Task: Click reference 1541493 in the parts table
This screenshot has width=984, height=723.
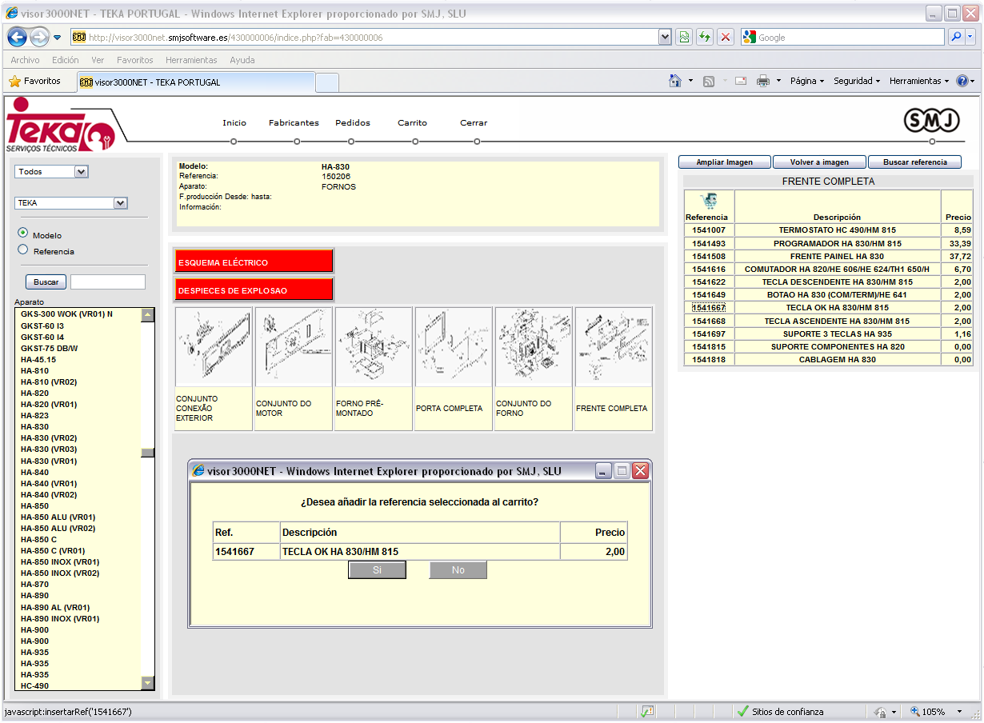Action: coord(709,243)
